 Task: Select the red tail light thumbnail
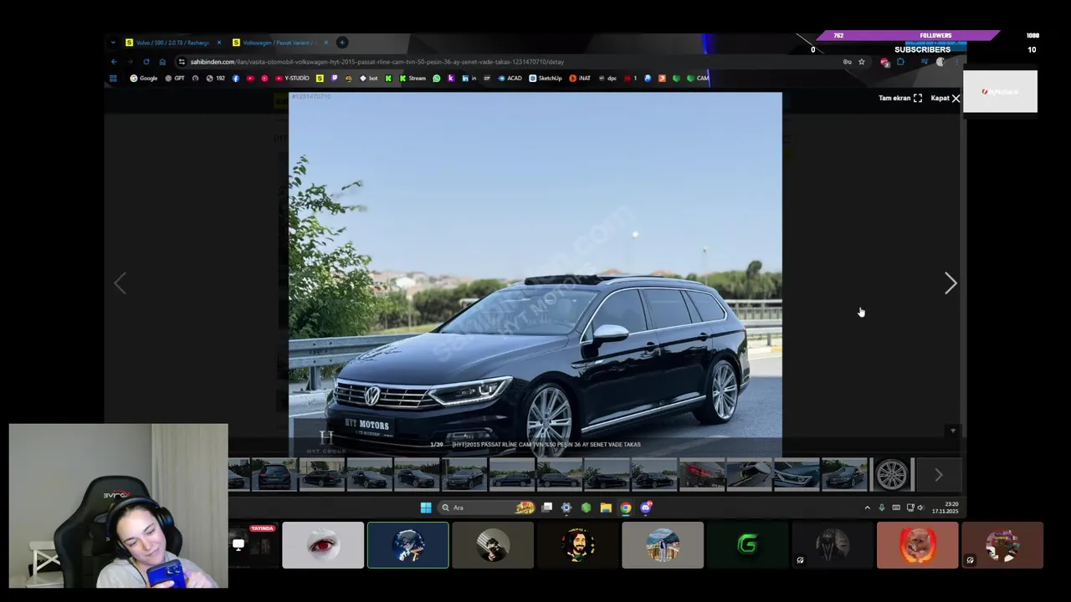pyautogui.click(x=702, y=474)
